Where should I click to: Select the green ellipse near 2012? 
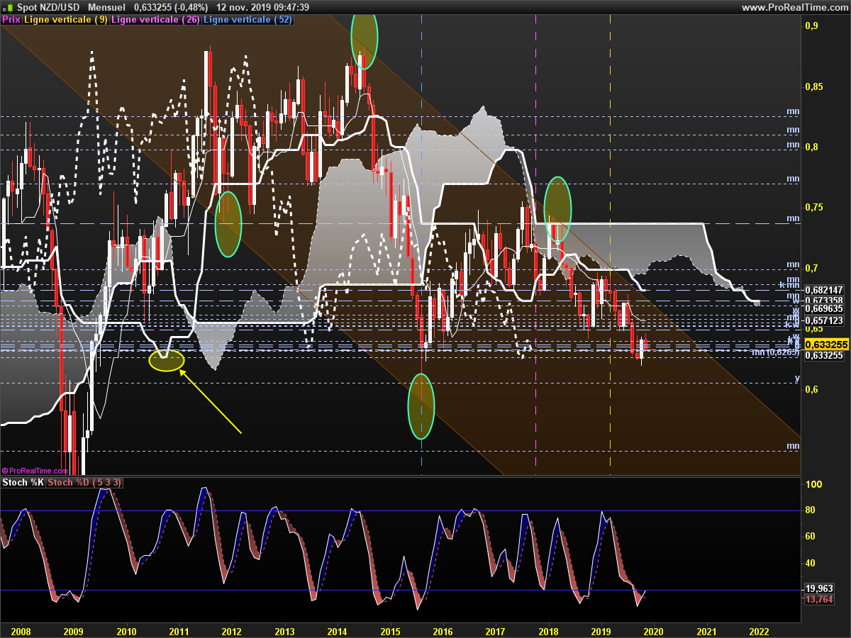click(x=228, y=224)
